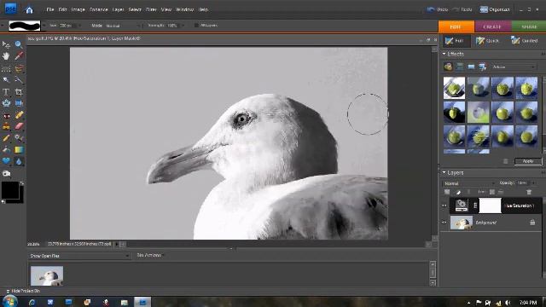The height and width of the screenshot is (307, 546).
Task: Select the Hand tool
Action: [6, 56]
